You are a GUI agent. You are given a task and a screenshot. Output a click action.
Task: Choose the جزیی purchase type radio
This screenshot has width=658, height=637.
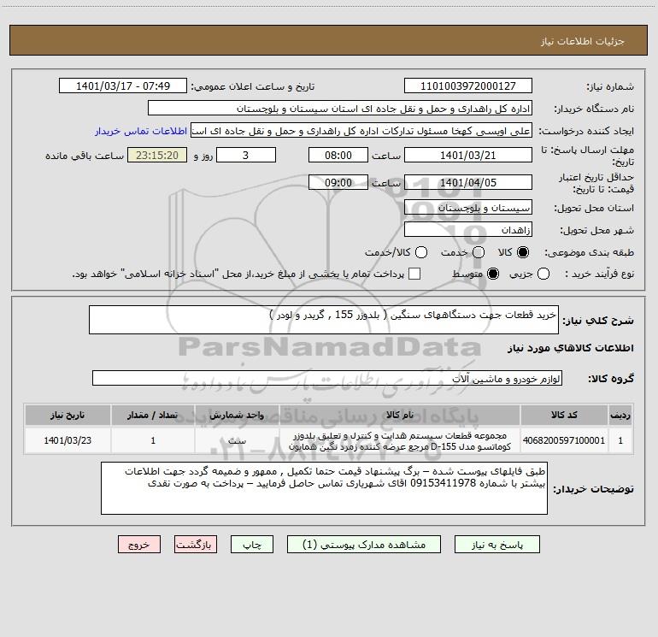tap(543, 274)
